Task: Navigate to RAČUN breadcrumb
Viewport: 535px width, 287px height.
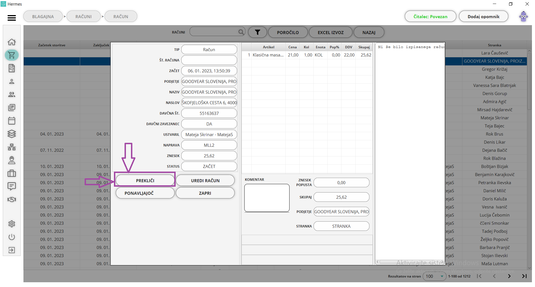Action: 121,16
